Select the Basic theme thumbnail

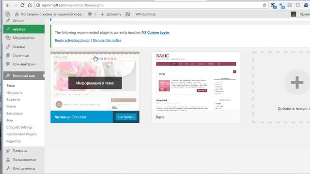coord(196,81)
